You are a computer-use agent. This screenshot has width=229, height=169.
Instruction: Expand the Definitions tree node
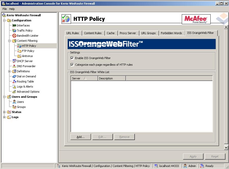pyautogui.click(x=9, y=71)
